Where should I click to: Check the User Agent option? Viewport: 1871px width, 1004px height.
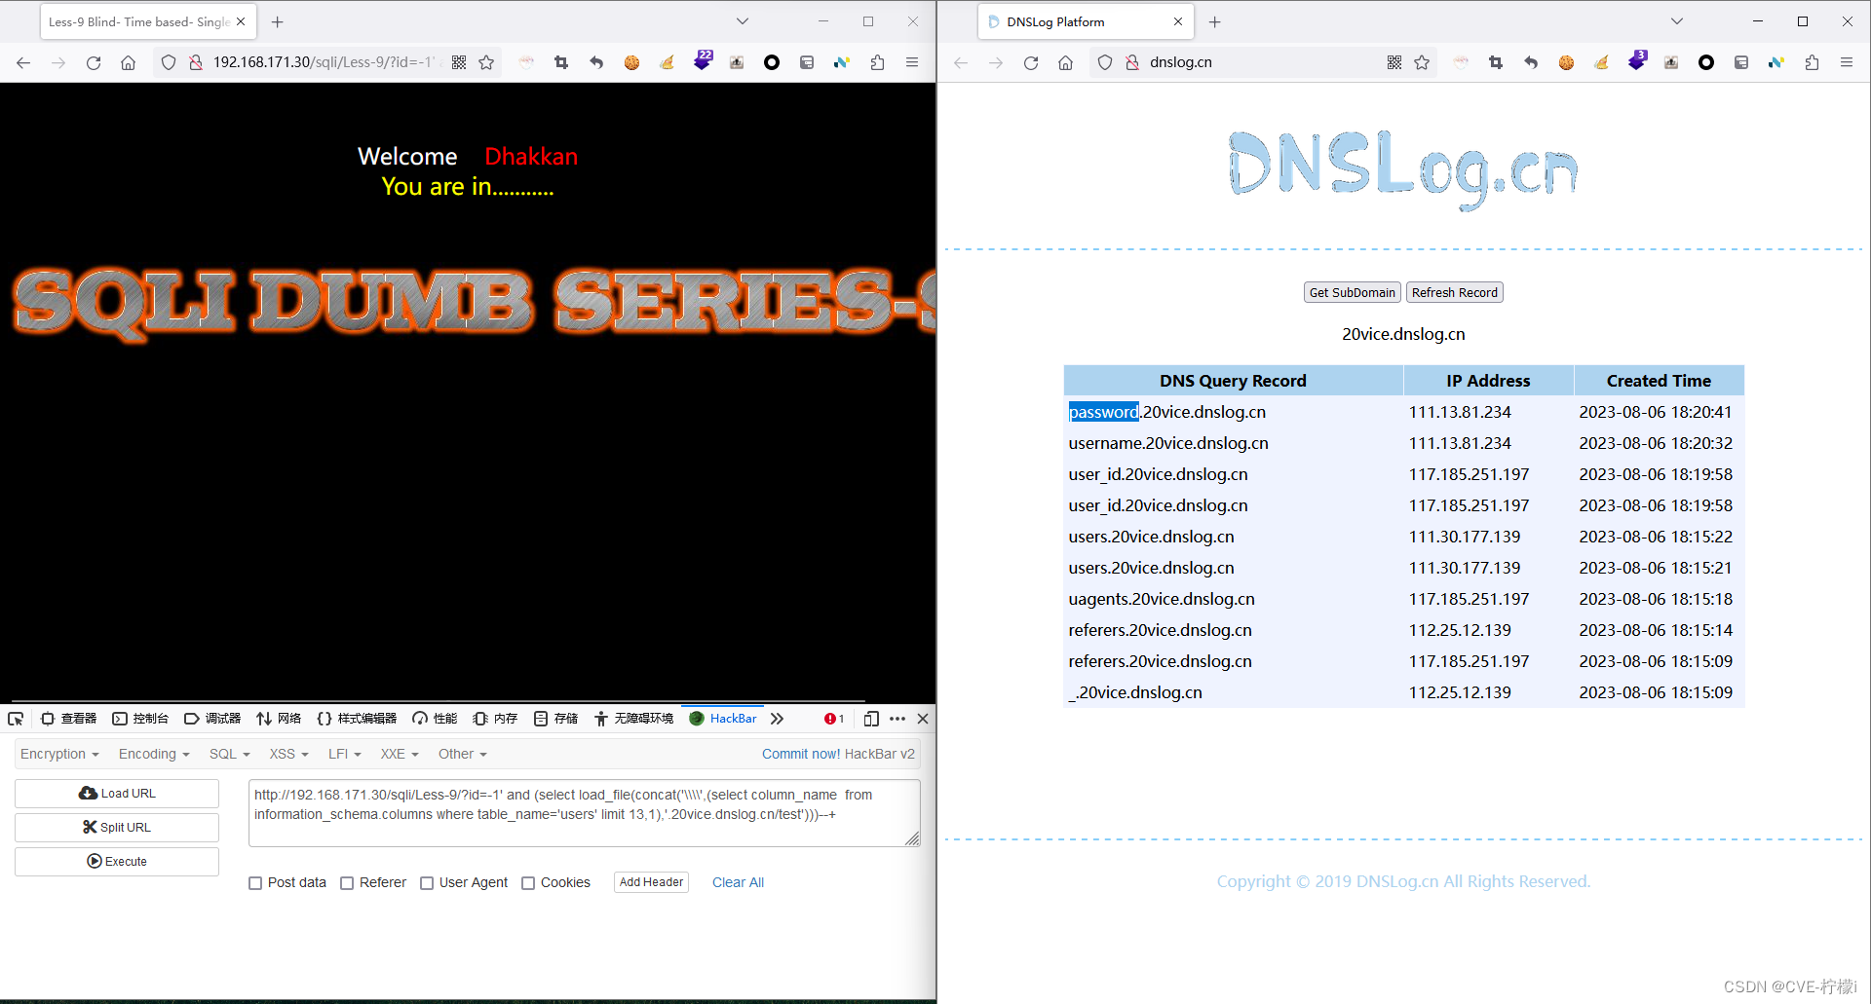427,883
